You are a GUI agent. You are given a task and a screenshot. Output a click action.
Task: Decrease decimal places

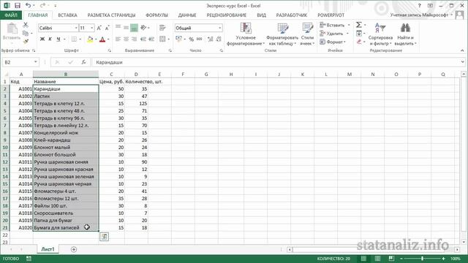click(x=219, y=39)
